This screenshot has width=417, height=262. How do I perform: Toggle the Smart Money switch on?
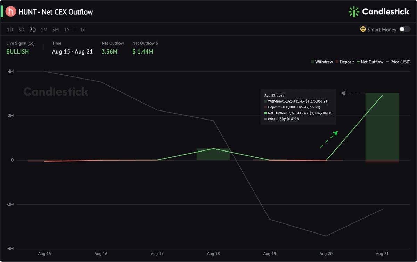[x=405, y=29]
